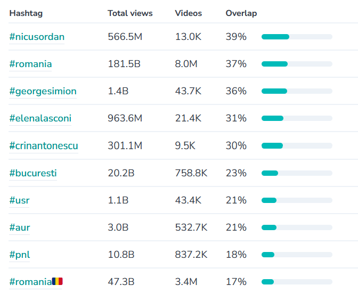The width and height of the screenshot is (358, 293).
Task: Open the #usr hashtag link
Action: pyautogui.click(x=19, y=200)
